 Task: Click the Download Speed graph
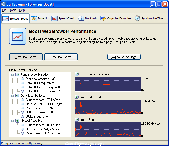[108, 107]
